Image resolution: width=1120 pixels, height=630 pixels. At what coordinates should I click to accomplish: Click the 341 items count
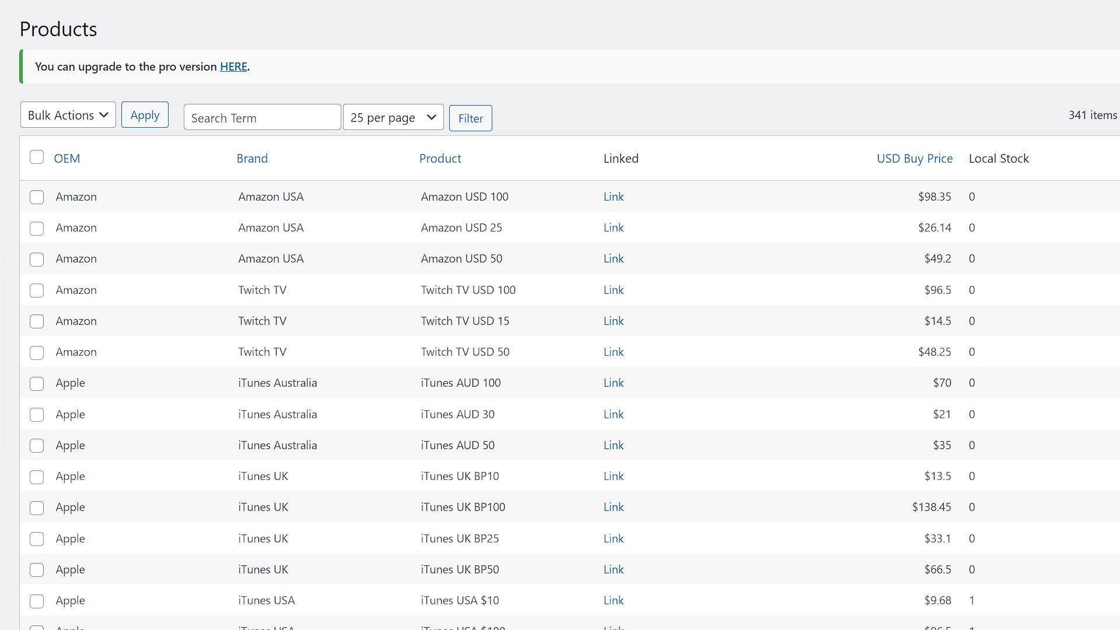tap(1093, 115)
